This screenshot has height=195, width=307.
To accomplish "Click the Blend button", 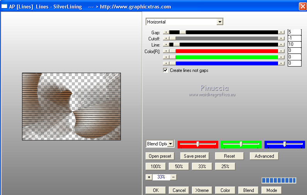I will pos(248,190).
